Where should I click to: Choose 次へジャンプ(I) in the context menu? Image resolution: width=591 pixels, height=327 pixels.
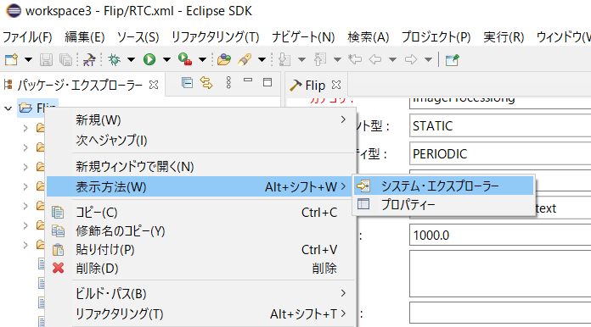[x=200, y=140]
